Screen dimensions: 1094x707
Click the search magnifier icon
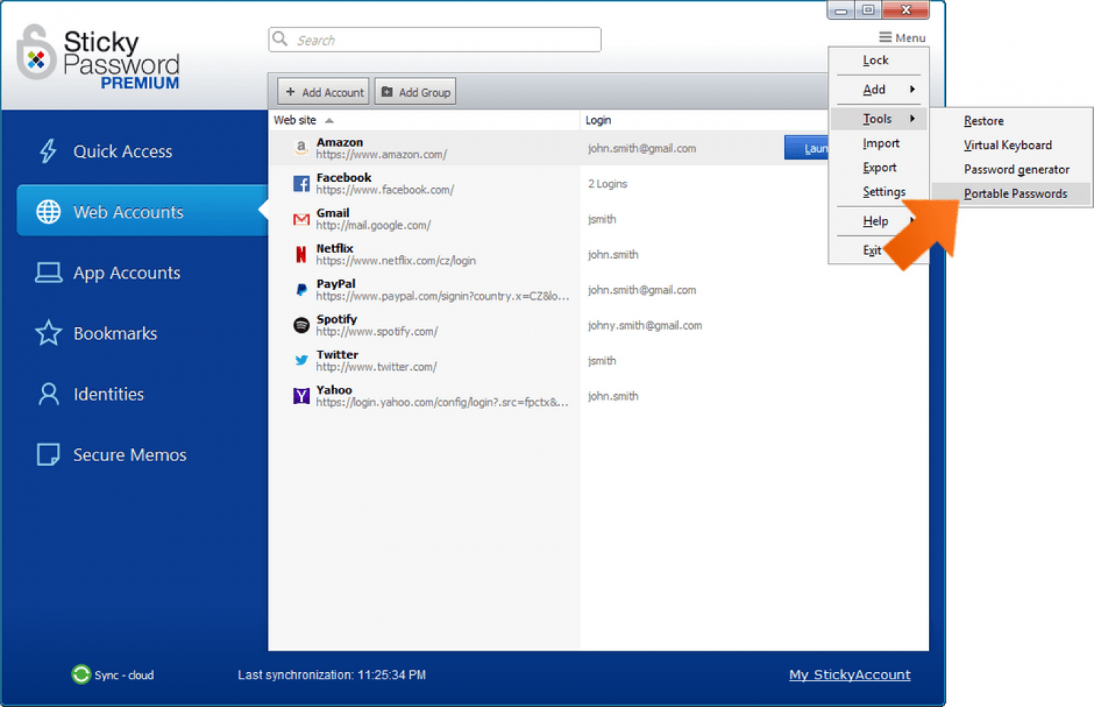pos(281,39)
